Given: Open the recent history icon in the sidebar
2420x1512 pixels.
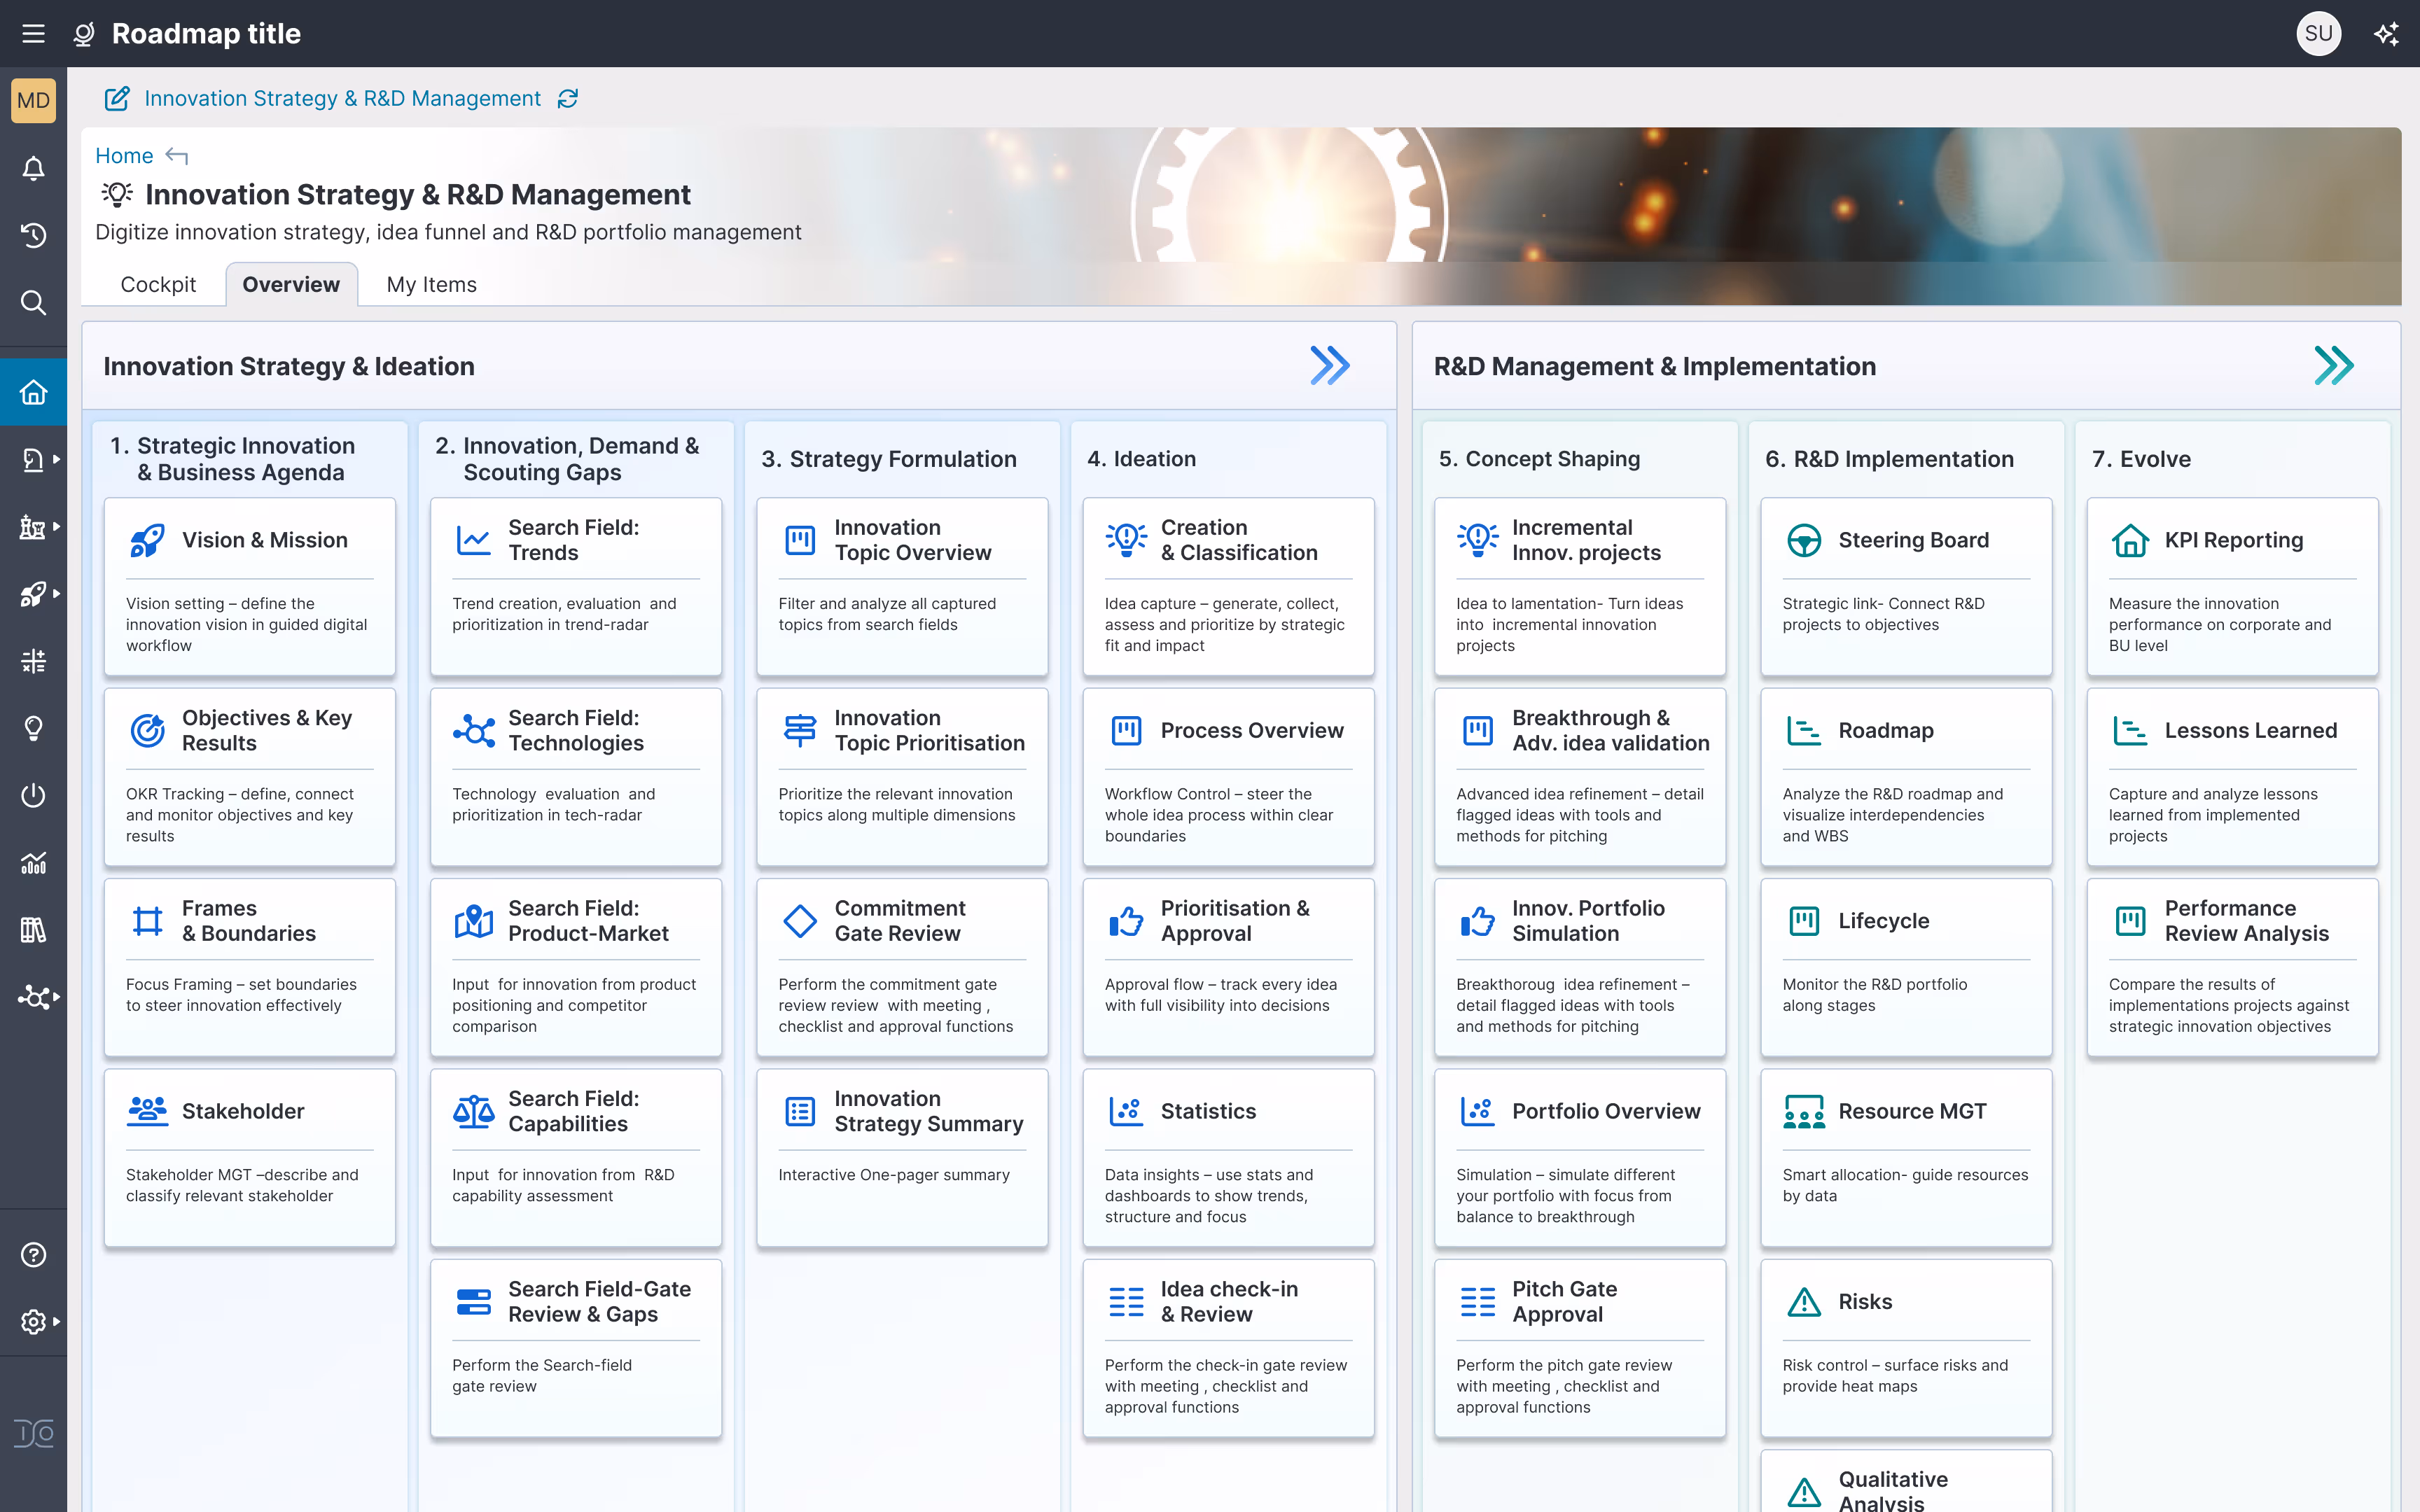Looking at the screenshot, I should [x=33, y=235].
